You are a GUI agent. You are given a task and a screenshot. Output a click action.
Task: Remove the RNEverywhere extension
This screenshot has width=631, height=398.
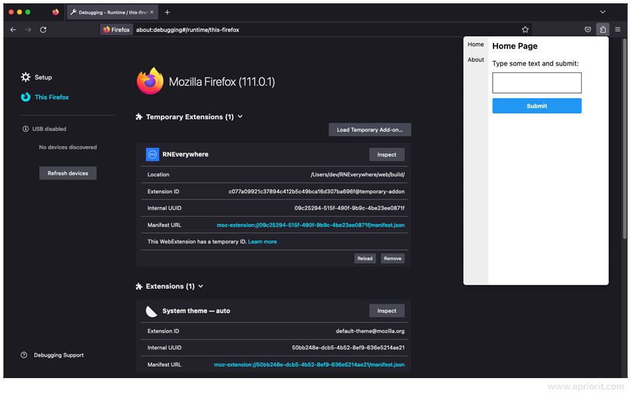[393, 259]
